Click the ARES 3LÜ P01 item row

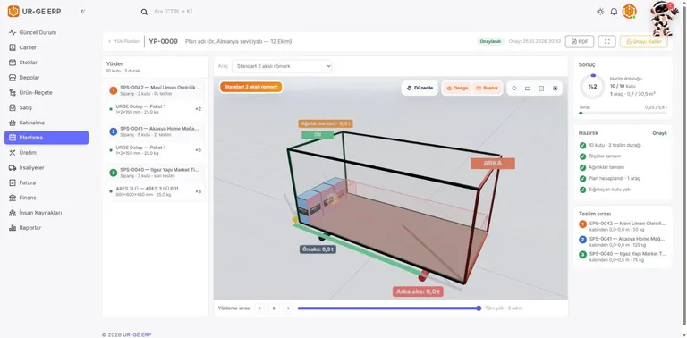click(x=155, y=191)
